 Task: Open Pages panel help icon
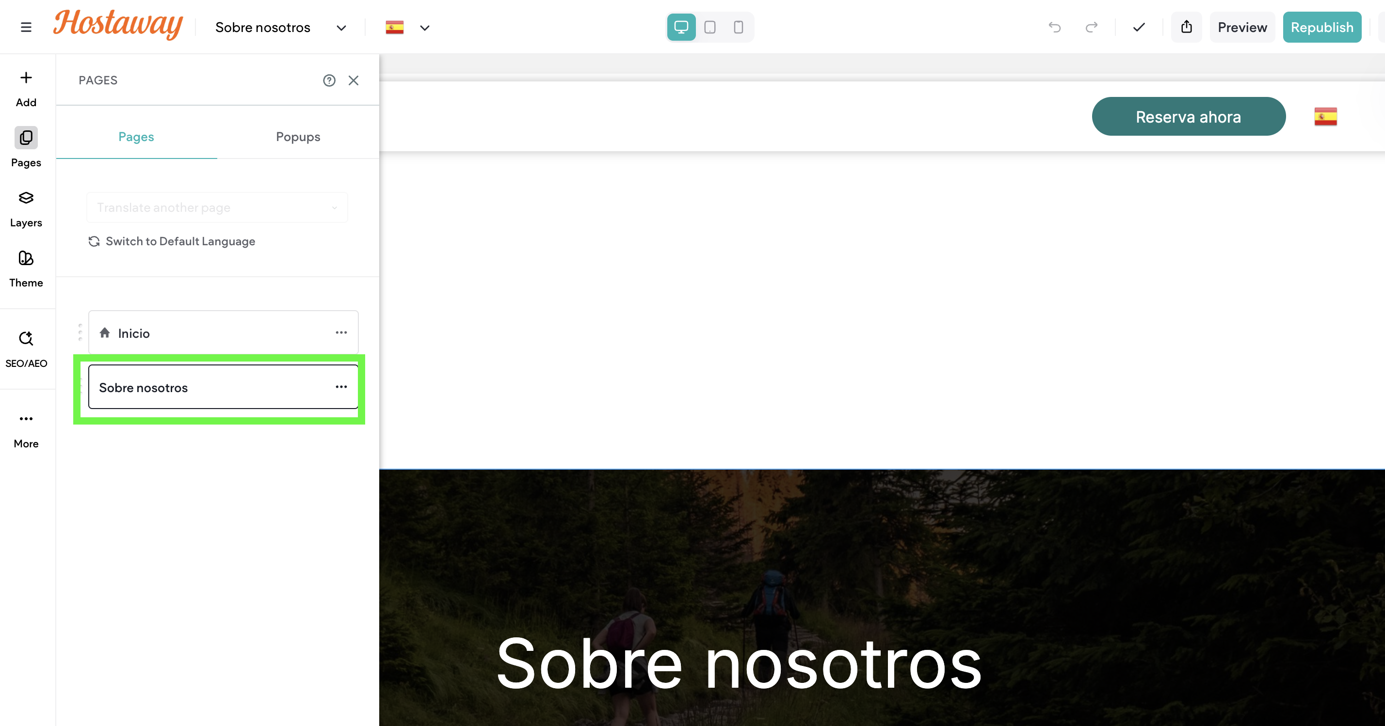point(329,80)
